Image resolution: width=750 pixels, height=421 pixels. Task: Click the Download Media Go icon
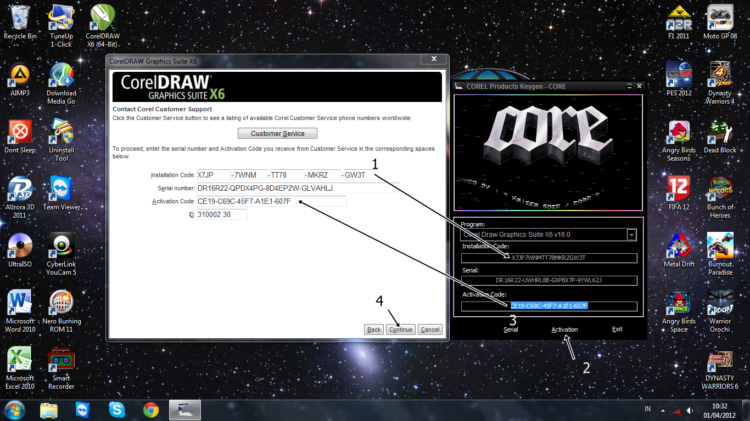61,83
